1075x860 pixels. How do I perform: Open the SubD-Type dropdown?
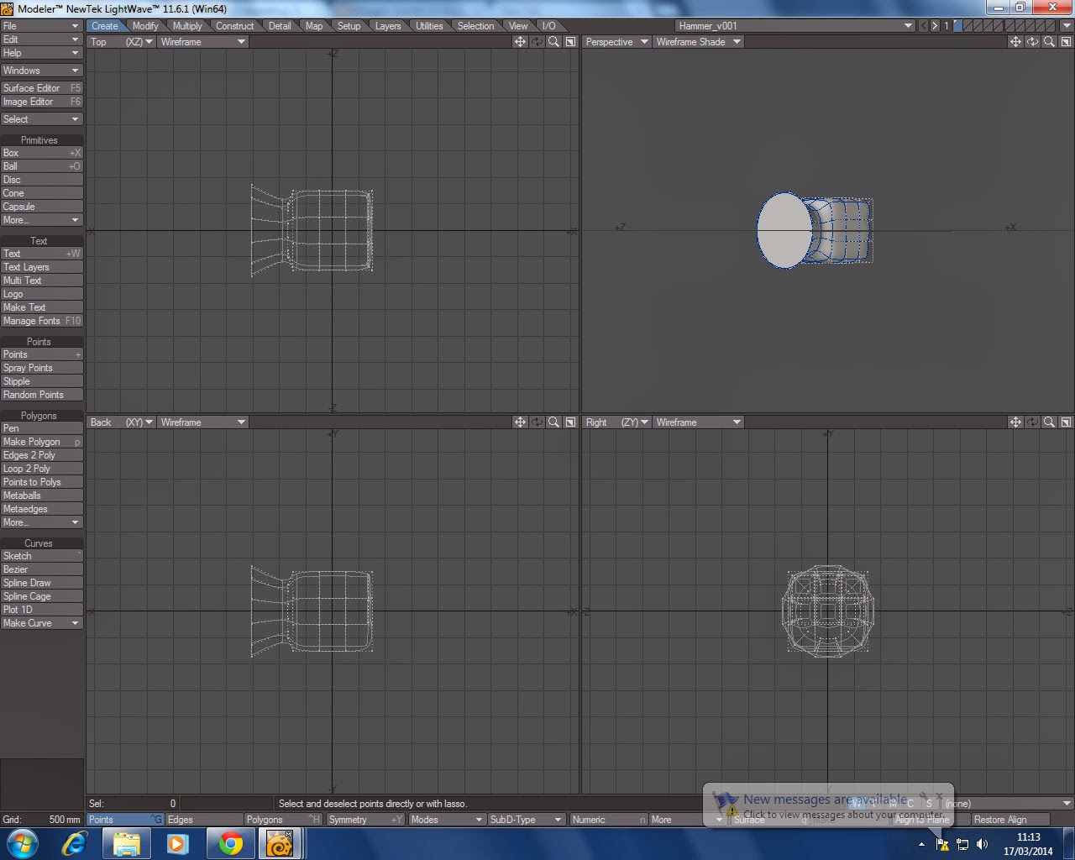click(x=527, y=819)
